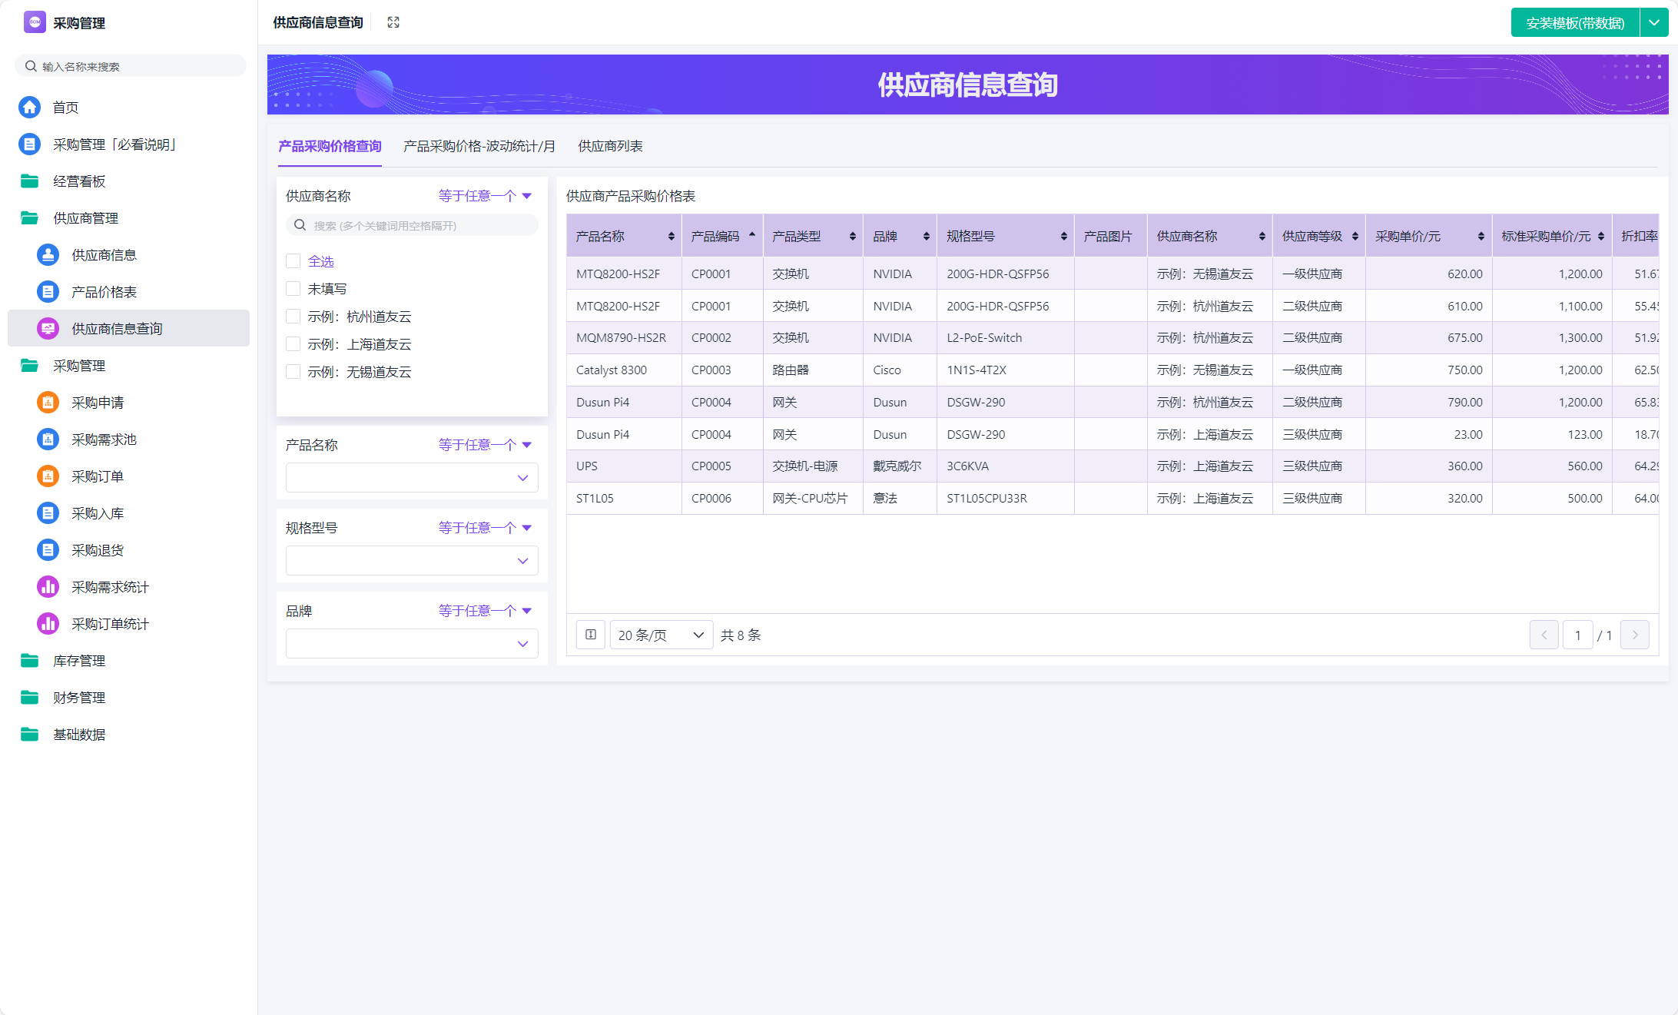Tick the 示例：杭州道友云 checkbox
This screenshot has height=1015, width=1678.
[x=293, y=317]
